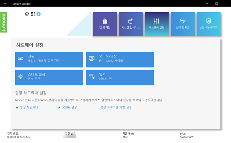
Task: Click the system update monitor icon
Action: [131, 21]
